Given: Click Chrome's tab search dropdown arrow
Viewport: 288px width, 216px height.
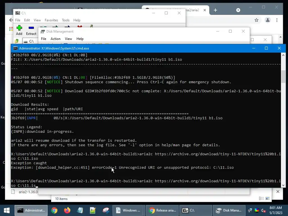Looking at the screenshot, I should point(238,10).
